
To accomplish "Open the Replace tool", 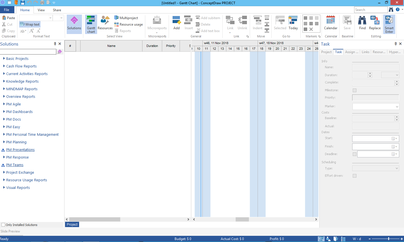I will [375, 23].
